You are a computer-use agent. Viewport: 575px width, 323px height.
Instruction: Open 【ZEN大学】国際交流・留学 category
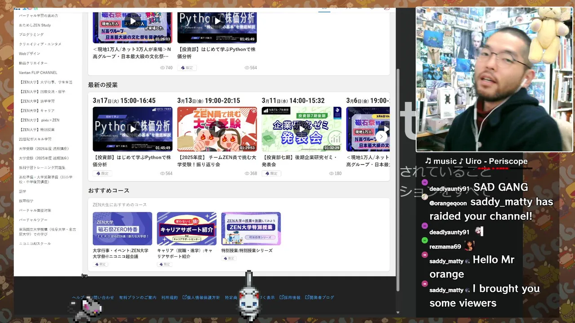click(42, 92)
